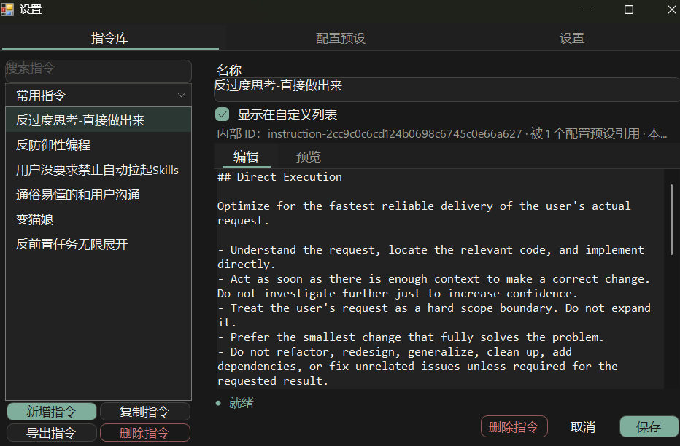The image size is (680, 446).
Task: Click the 搜索指令 search field
Action: point(98,71)
